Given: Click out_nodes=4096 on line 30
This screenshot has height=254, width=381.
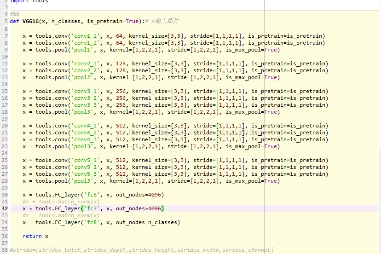Looking at the screenshot, I should point(138,195).
